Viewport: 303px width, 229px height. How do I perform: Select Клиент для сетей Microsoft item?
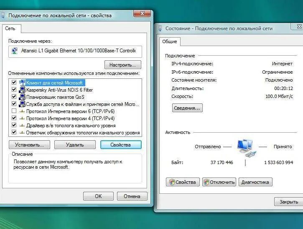click(x=54, y=83)
